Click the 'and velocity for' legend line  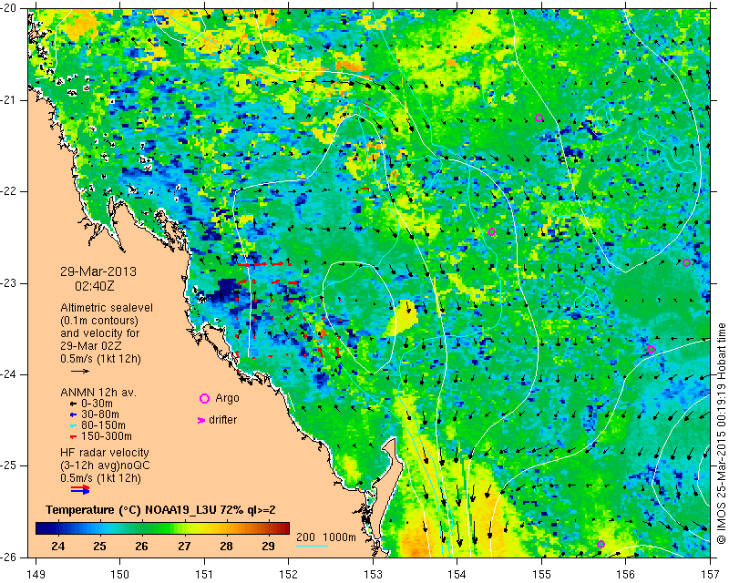point(100,333)
